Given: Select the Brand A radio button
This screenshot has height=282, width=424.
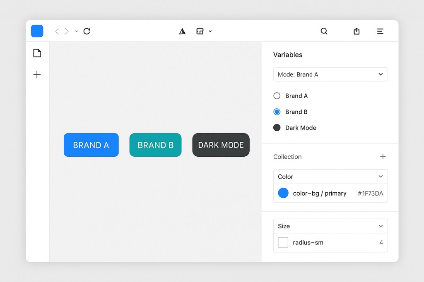Looking at the screenshot, I should 277,96.
